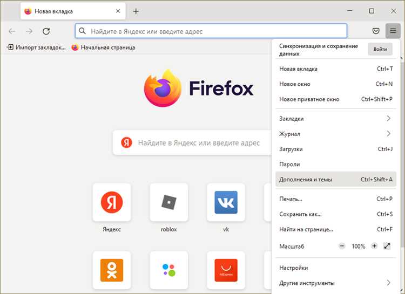Open Дополнения и темы from the menu

(336, 179)
